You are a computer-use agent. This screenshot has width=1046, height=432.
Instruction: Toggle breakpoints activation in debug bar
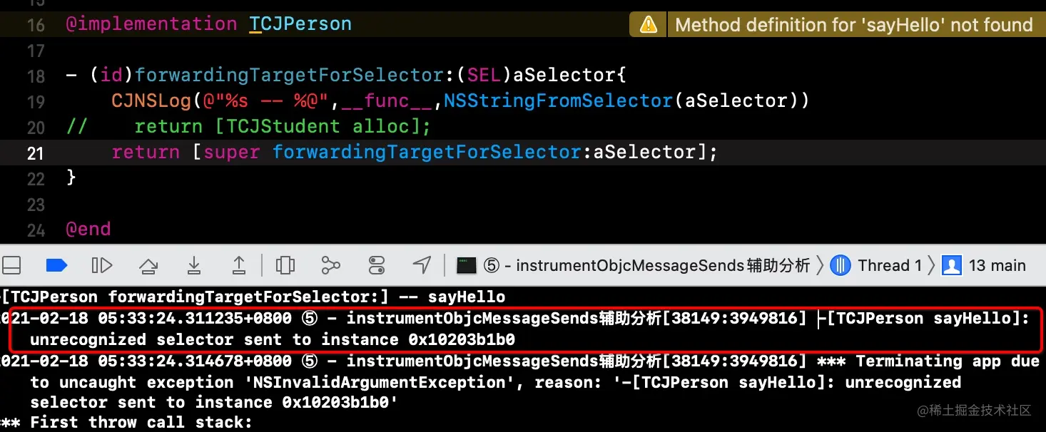click(56, 266)
